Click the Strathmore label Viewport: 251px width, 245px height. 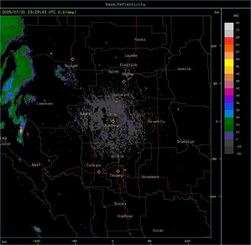point(150,177)
